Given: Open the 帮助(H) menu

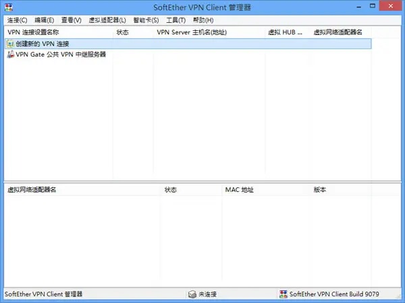Looking at the screenshot, I should [x=203, y=20].
